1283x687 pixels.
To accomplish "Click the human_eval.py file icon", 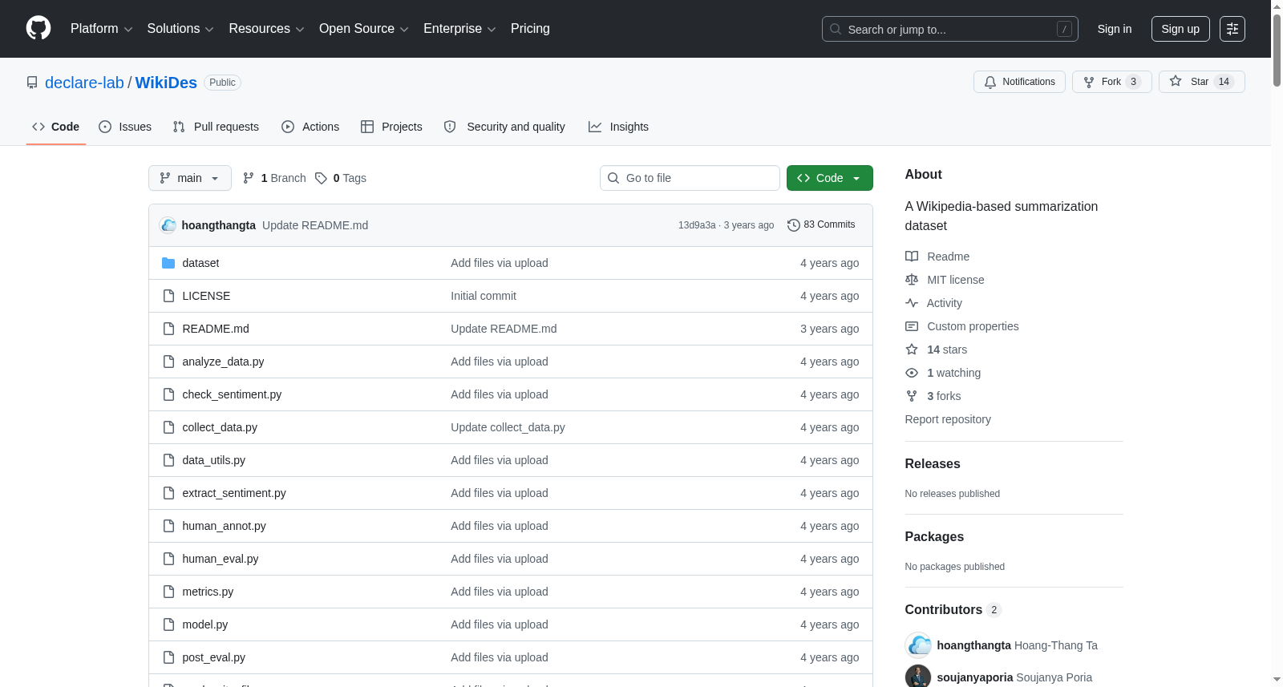I will click(168, 559).
